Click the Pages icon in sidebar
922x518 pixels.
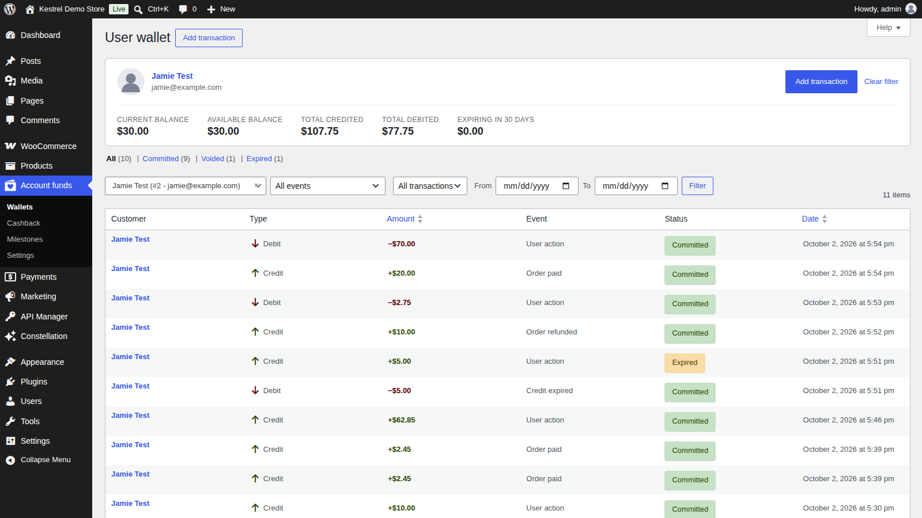pyautogui.click(x=10, y=101)
